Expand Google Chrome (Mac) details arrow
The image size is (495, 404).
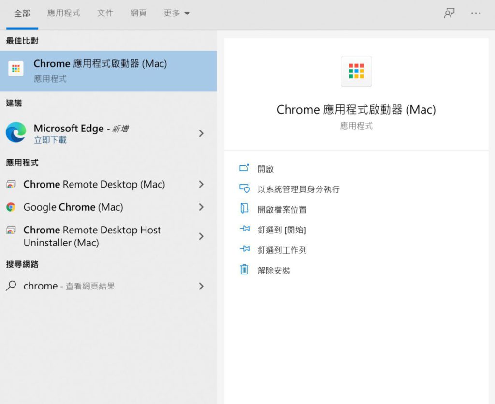[201, 207]
